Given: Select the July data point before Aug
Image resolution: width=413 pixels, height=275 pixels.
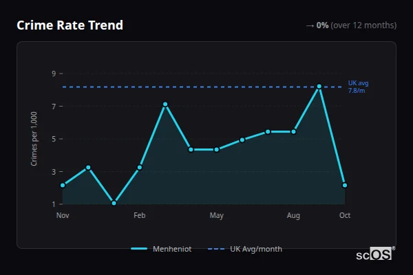Looking at the screenshot, I should point(268,131).
